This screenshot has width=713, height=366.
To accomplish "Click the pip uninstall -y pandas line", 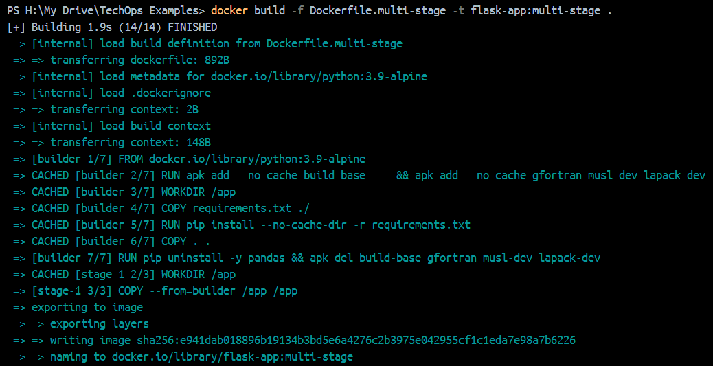I will click(307, 258).
